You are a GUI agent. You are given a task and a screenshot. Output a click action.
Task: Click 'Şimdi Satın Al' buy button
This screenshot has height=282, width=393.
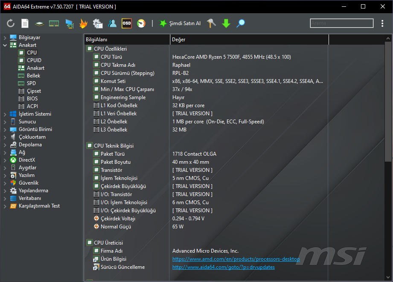[180, 23]
